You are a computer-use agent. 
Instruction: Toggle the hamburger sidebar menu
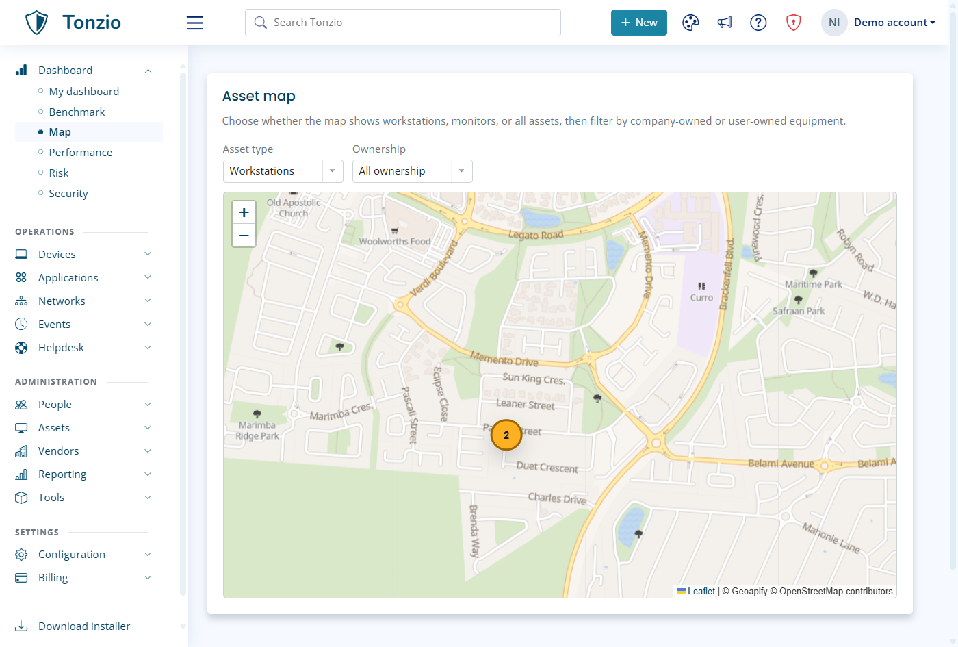pos(195,23)
